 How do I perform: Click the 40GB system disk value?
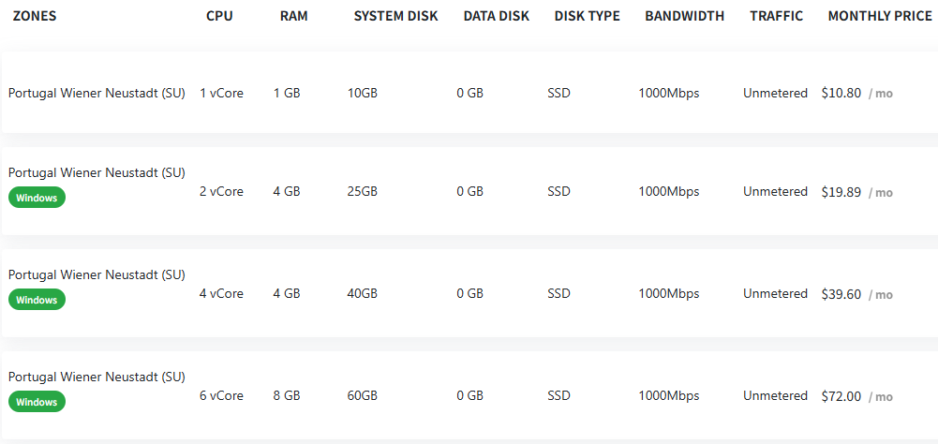coord(363,294)
